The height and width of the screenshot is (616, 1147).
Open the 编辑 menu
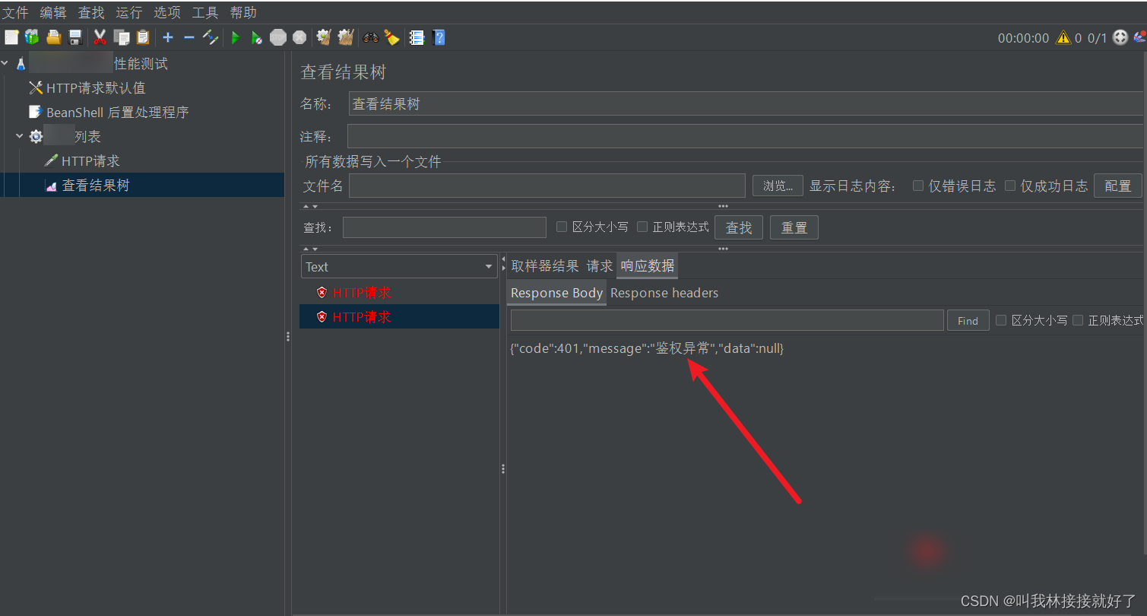tap(53, 12)
